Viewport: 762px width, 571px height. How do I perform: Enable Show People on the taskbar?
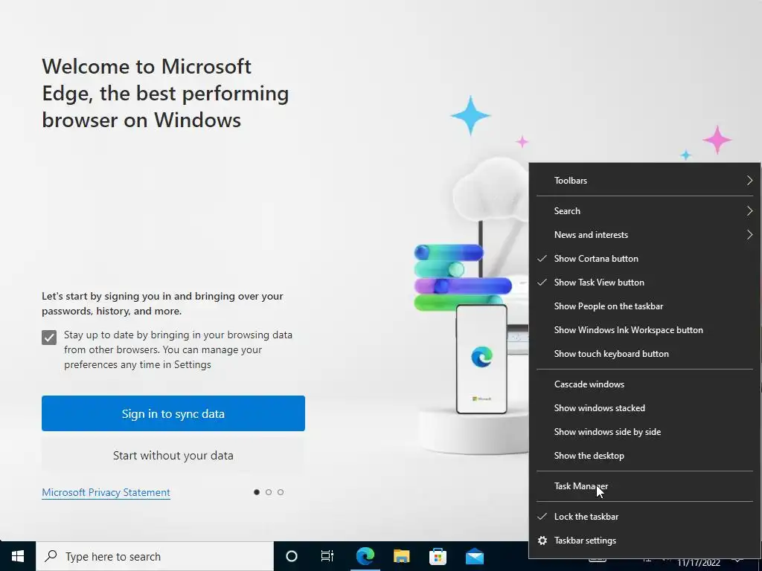(x=644, y=306)
